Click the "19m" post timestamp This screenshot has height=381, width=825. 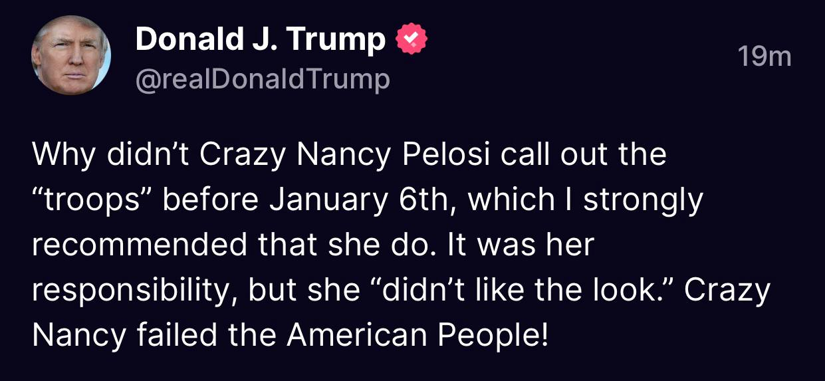[765, 57]
